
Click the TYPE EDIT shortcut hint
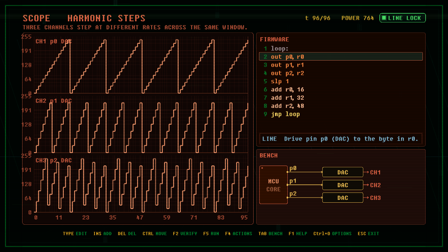[x=75, y=233]
